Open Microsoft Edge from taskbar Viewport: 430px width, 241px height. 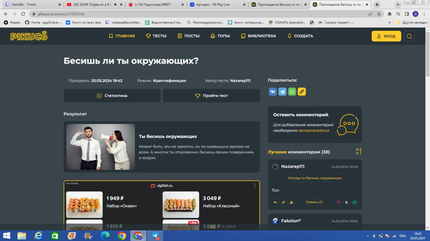(105, 236)
